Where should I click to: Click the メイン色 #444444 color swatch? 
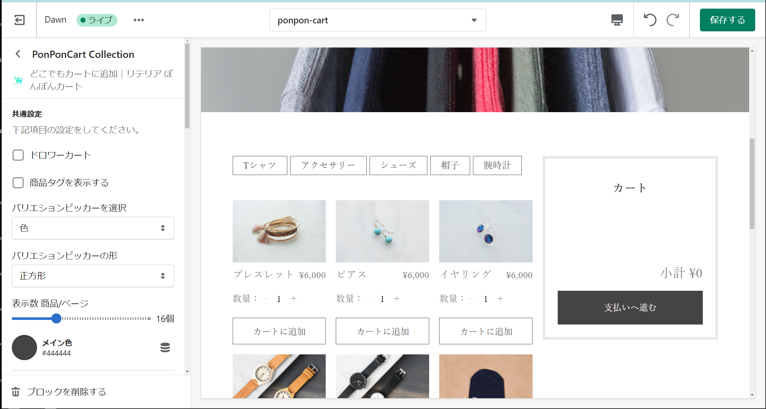(24, 347)
